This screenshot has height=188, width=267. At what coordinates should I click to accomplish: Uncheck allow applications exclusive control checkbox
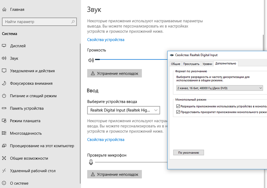[178, 106]
